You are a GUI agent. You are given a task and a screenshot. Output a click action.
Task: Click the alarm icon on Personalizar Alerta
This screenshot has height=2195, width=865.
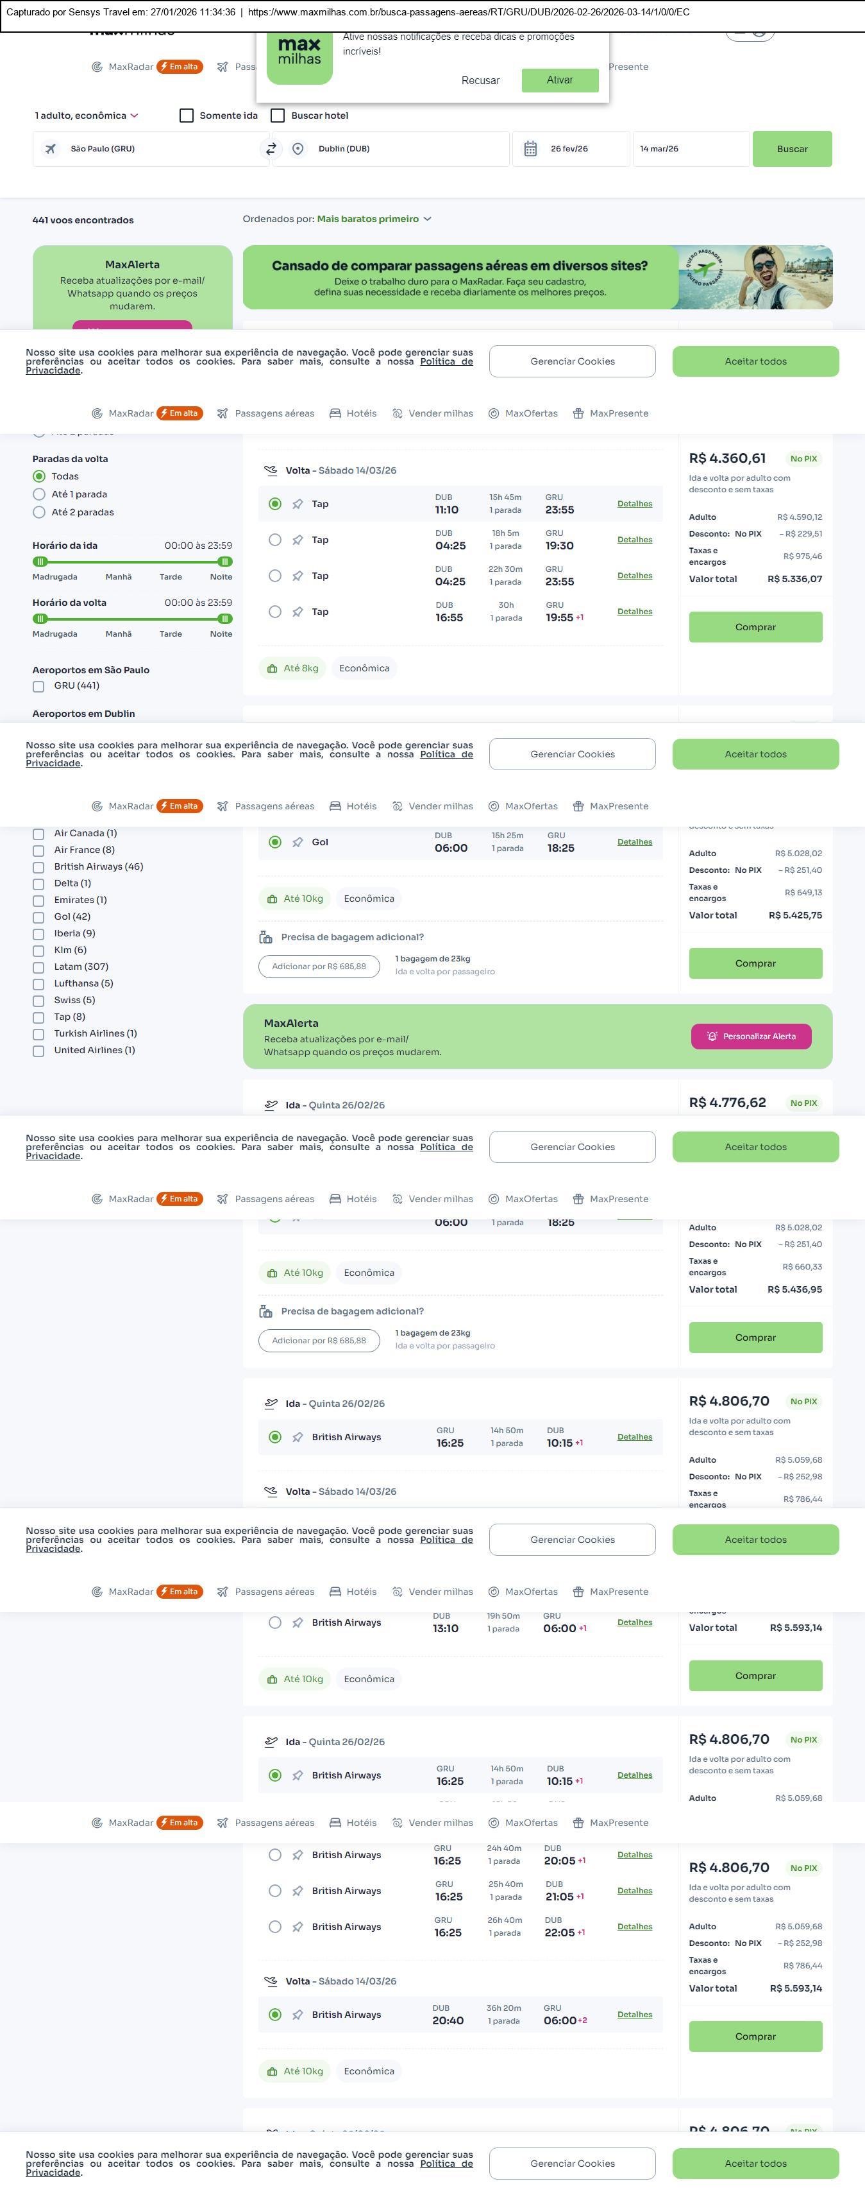[712, 1036]
